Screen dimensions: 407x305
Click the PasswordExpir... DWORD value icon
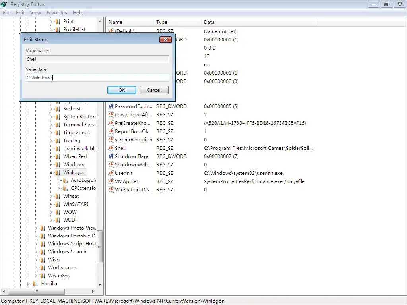(111, 106)
